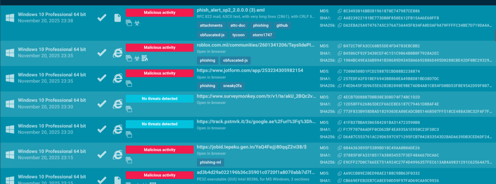Copy SHA256 hash starting with E9CFF27D0C7A6
Image resolution: width=496 pixels, height=184 pixels.
point(340,162)
